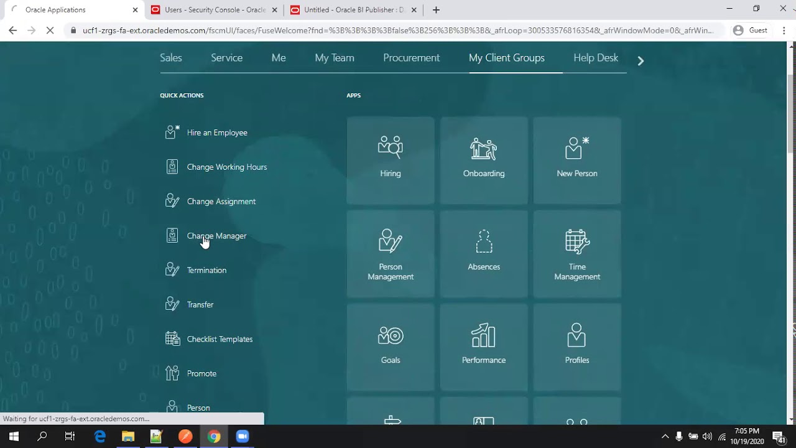
Task: Open the volume control in tray
Action: (707, 437)
